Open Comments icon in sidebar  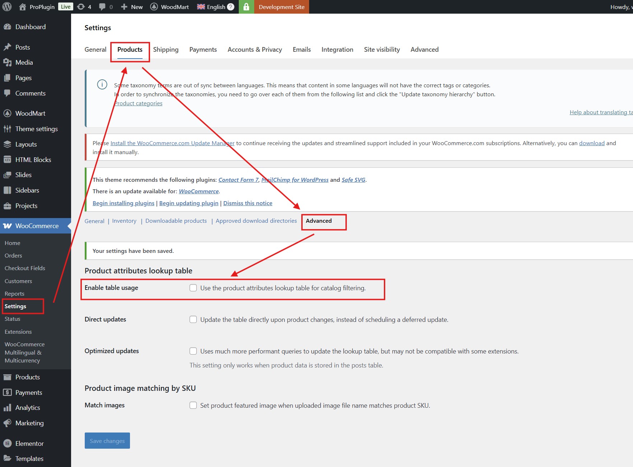coord(8,93)
